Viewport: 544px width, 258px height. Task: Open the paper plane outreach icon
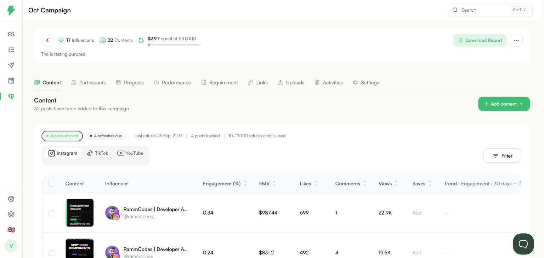(11, 65)
